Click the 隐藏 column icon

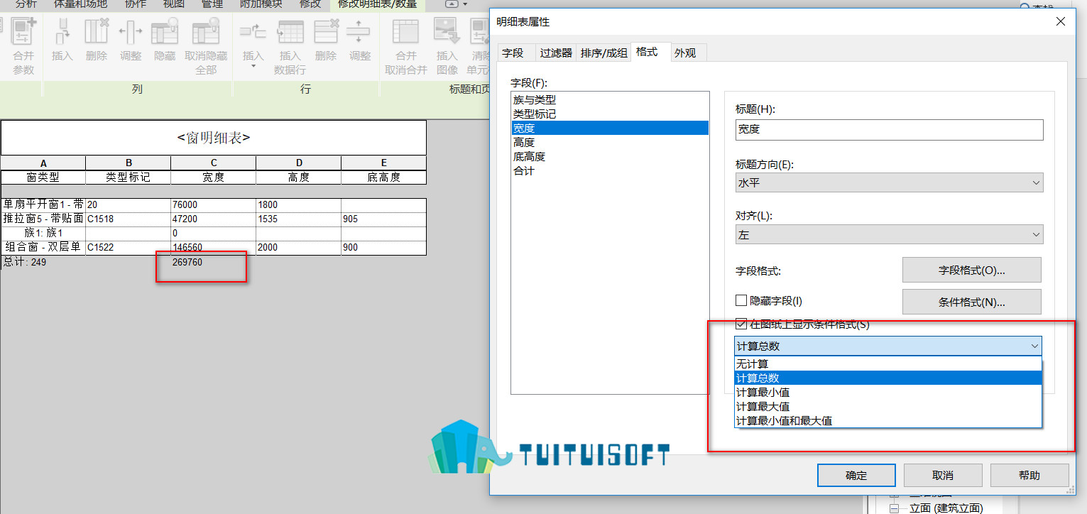coord(165,31)
